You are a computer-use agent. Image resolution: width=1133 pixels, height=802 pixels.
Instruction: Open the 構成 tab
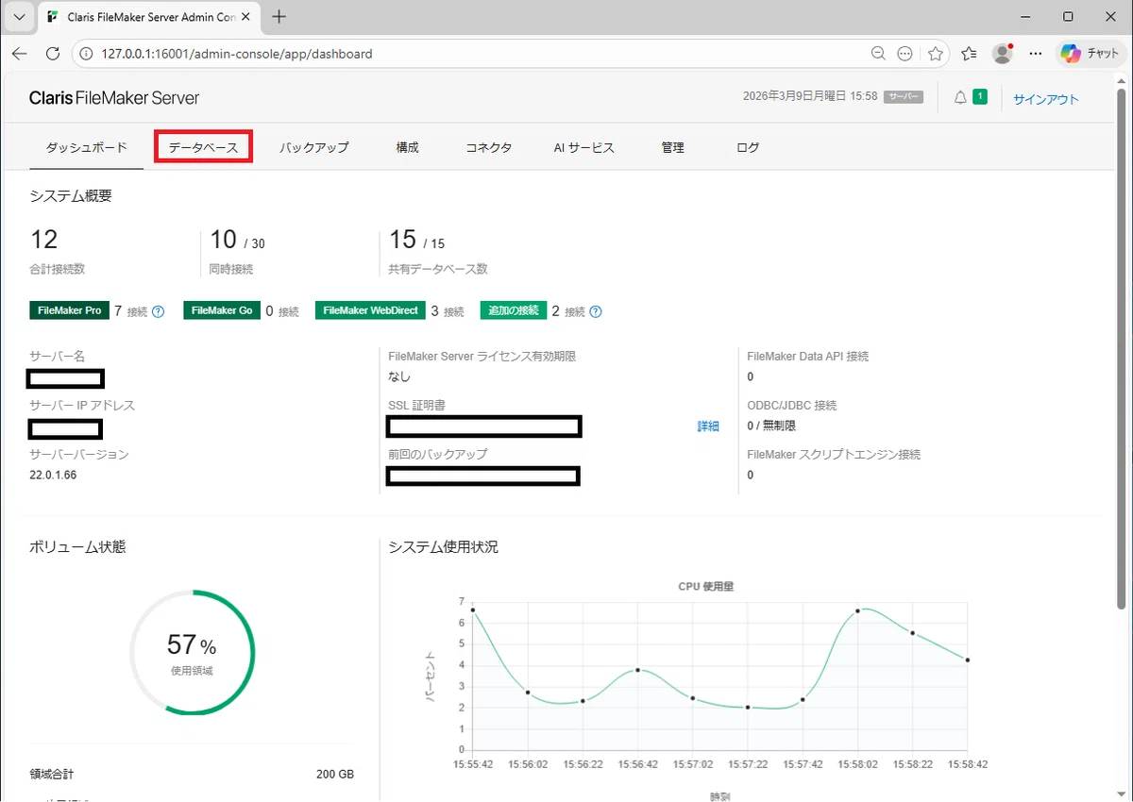[408, 147]
